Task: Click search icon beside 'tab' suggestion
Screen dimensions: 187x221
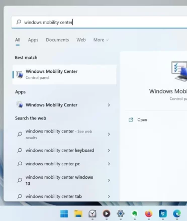Action: click(x=20, y=196)
